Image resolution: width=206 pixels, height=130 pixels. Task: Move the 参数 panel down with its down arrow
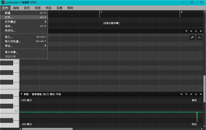[186, 94]
